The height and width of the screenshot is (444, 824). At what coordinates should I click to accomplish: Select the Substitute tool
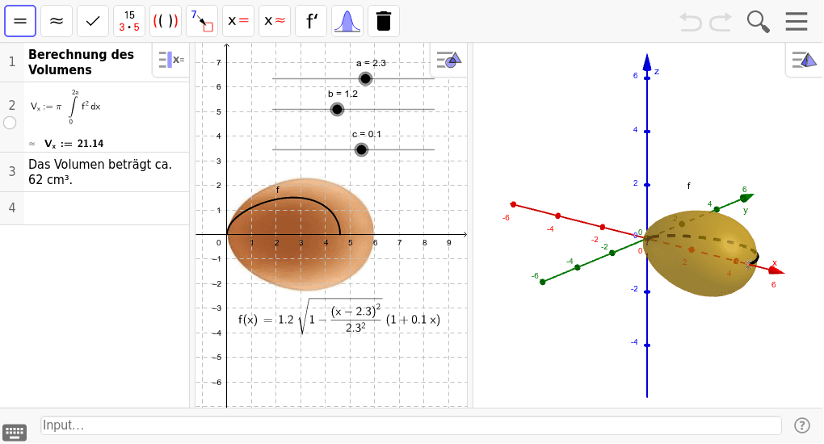[202, 21]
